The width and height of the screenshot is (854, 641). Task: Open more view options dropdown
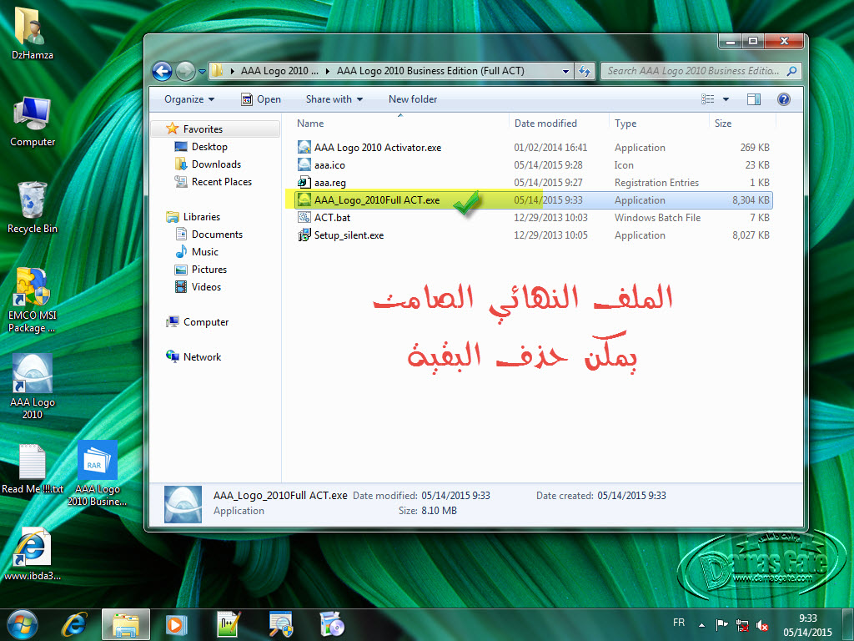726,99
